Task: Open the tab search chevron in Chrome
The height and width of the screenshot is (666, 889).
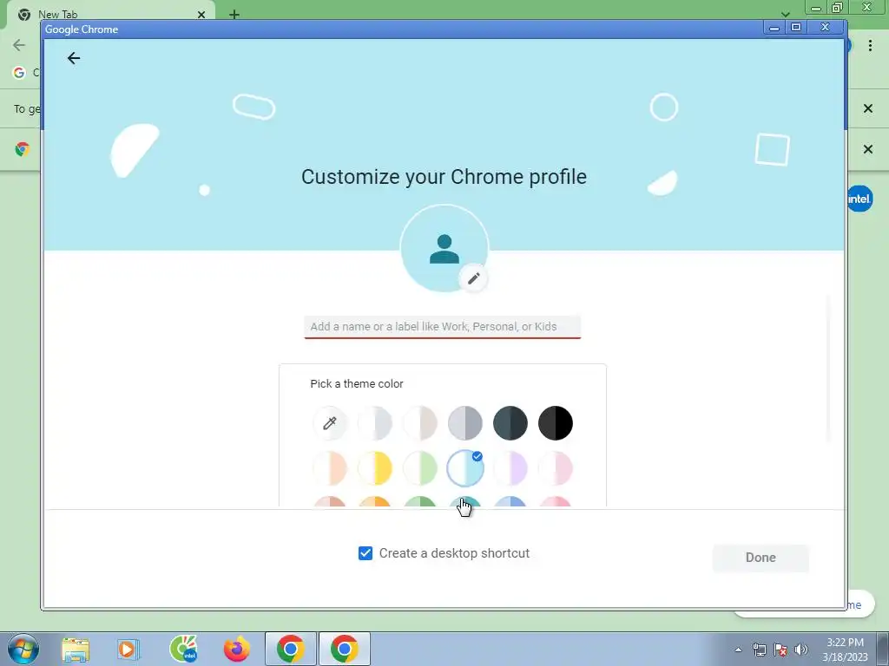Action: 785,14
